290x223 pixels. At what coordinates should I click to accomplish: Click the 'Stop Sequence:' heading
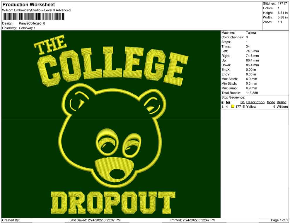click(233, 97)
